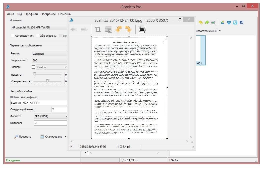
Task: Open the Настройки menu
Action: 48,14
